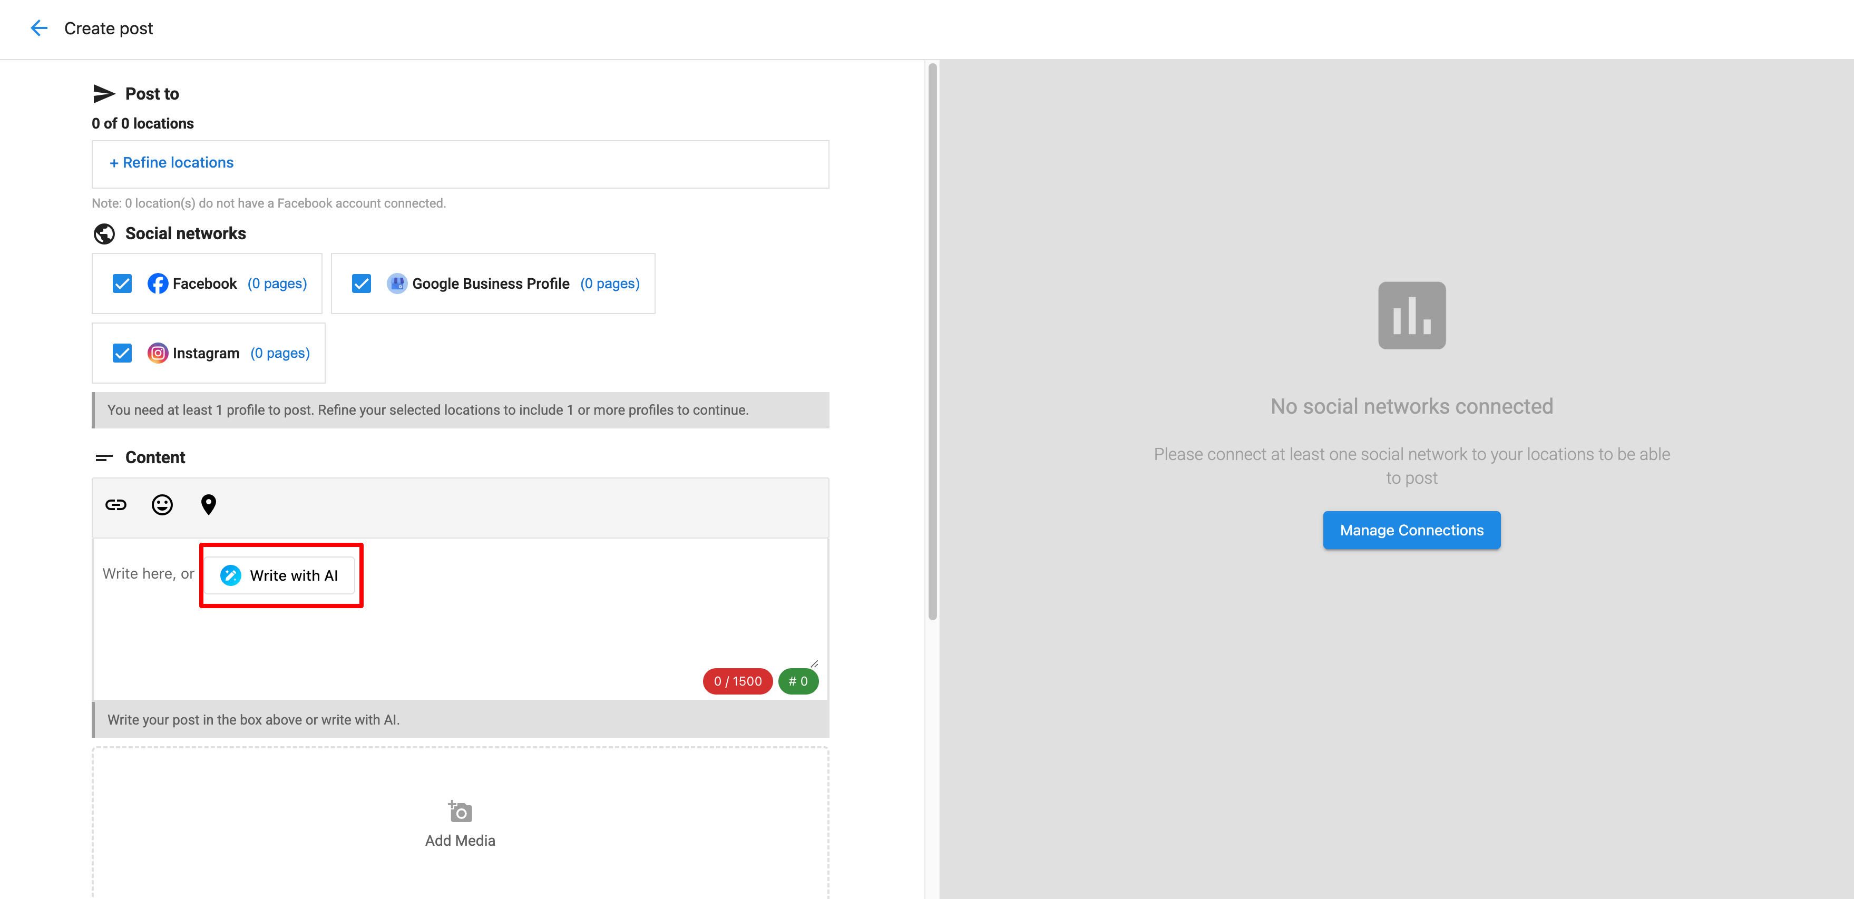Open the emoji picker icon
The image size is (1854, 899).
[x=162, y=504]
